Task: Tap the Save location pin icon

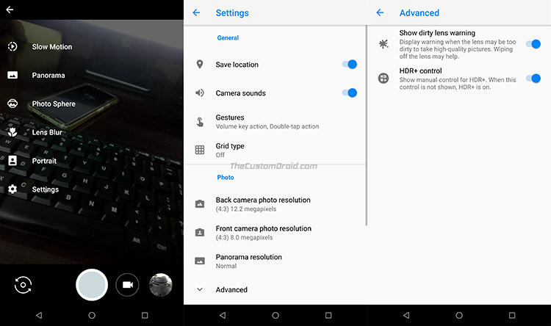Action: pos(200,65)
